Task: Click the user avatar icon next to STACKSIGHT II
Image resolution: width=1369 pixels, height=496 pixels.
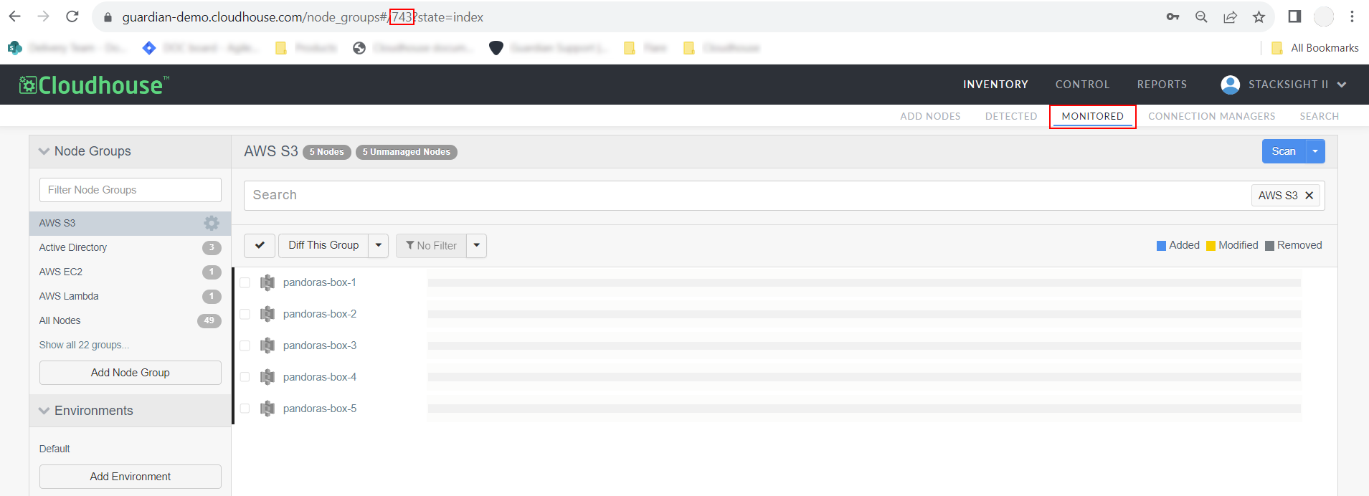Action: pyautogui.click(x=1231, y=85)
